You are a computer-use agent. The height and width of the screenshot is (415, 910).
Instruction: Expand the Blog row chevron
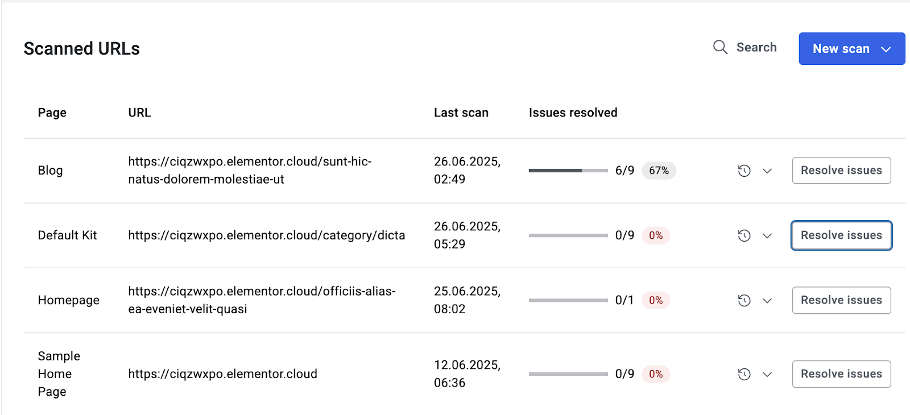pyautogui.click(x=767, y=171)
